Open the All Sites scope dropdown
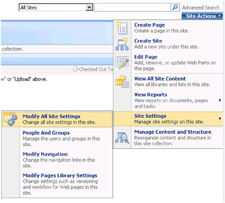Image resolution: width=225 pixels, height=203 pixels. click(56, 7)
